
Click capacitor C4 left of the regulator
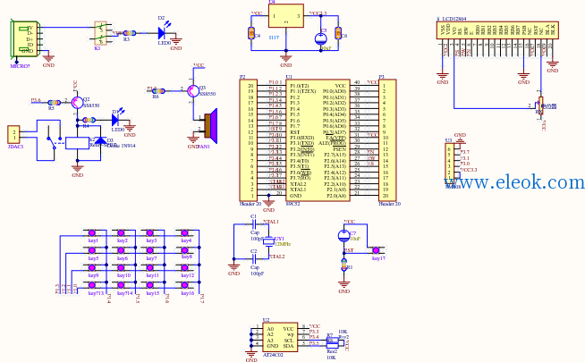click(251, 34)
